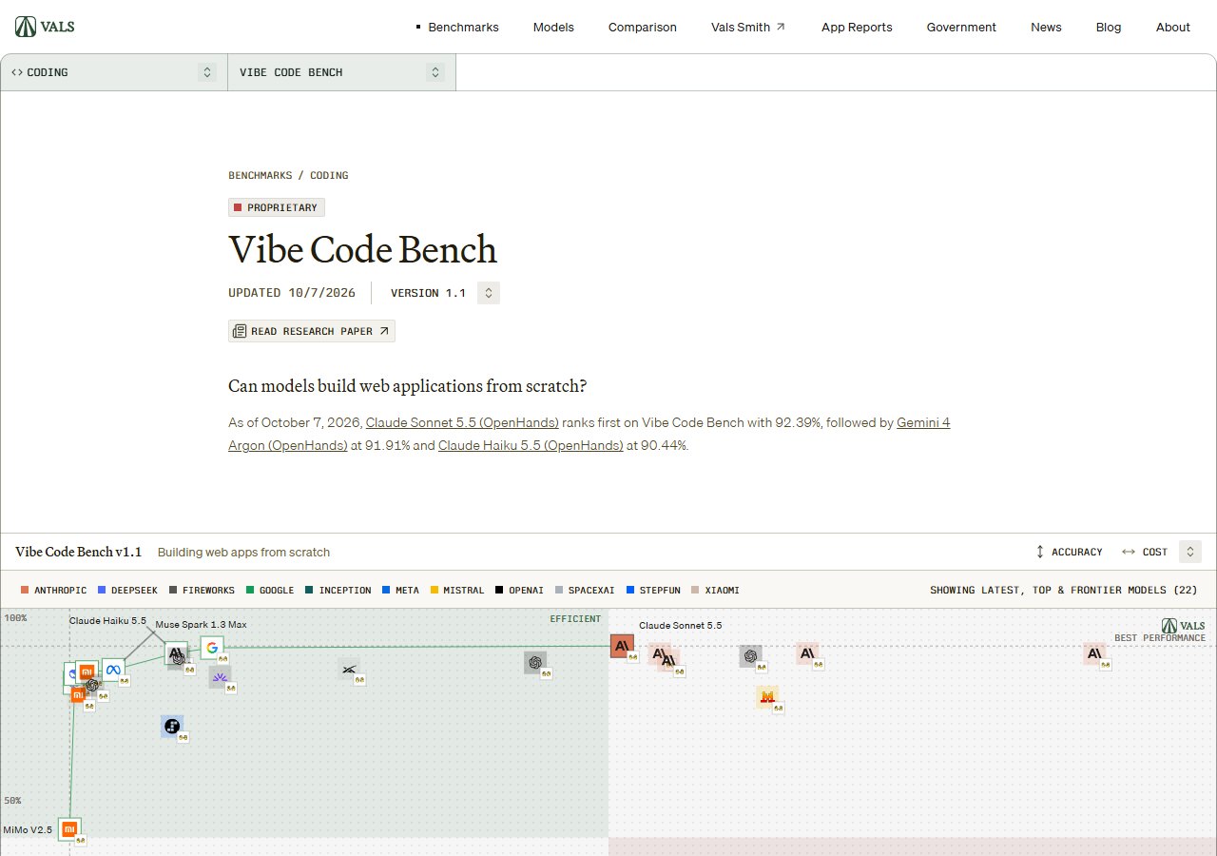The image size is (1217, 856).
Task: Click the document icon on Read Research Paper
Action: point(239,331)
